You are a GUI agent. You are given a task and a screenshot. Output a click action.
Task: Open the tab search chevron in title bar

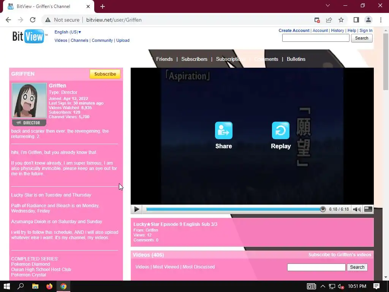pos(328,5)
